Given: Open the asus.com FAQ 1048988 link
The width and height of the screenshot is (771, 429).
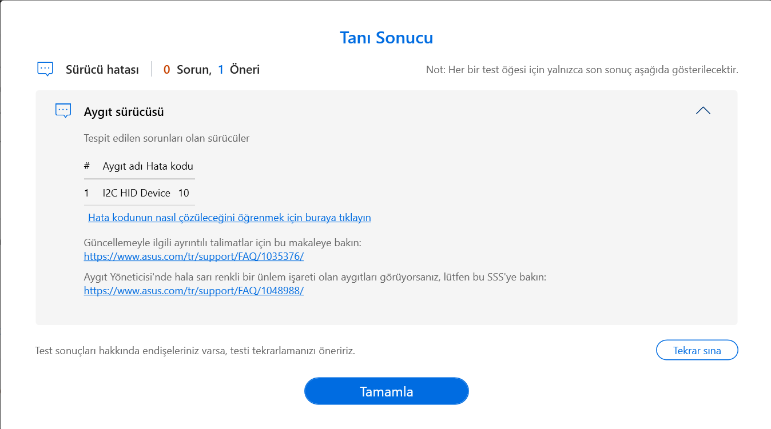Looking at the screenshot, I should pyautogui.click(x=193, y=290).
